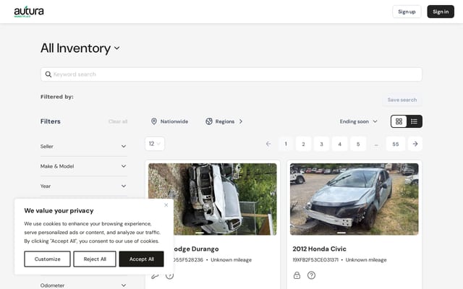This screenshot has height=289, width=463.
Task: Open the 2012 Honda Civic listing title
Action: tap(319, 249)
